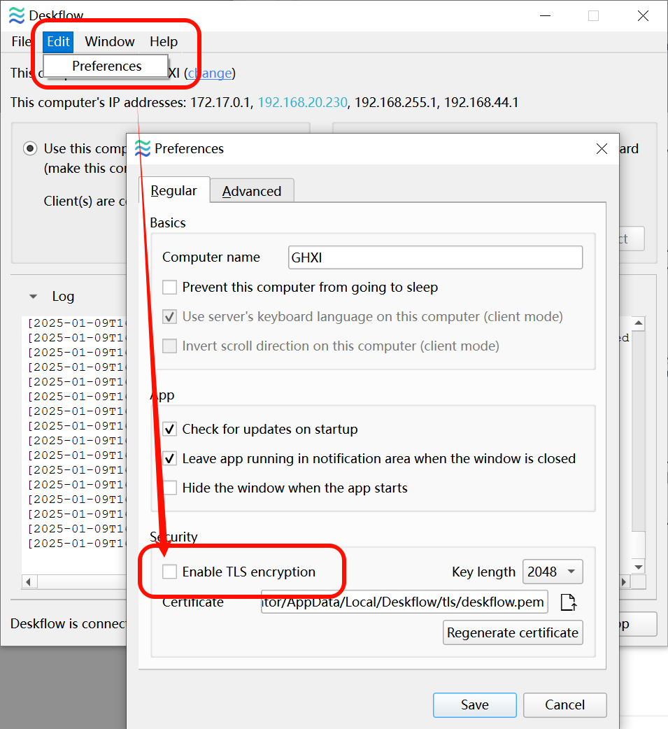Click the log horizontal scroll left arrow
Screen dimensions: 668x729
[29, 581]
